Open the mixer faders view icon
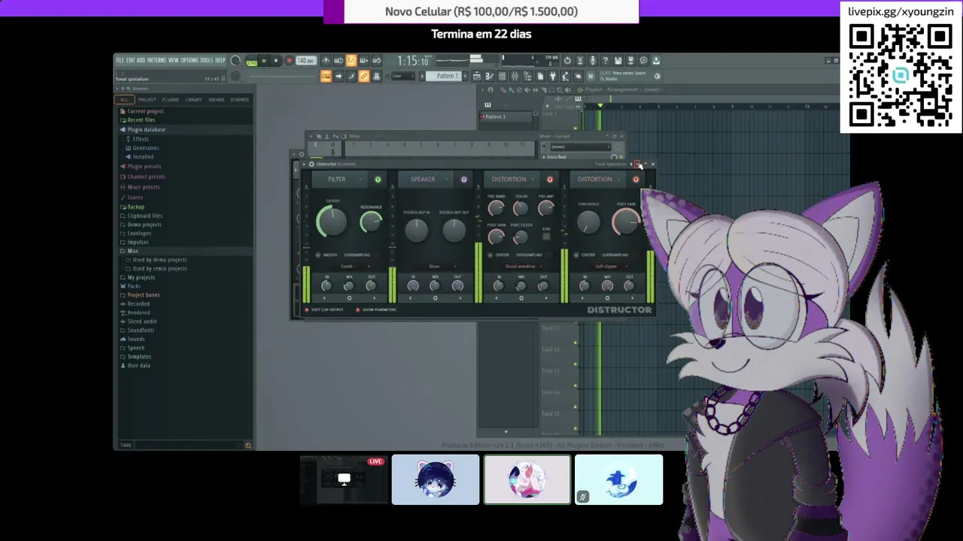The height and width of the screenshot is (541, 963). click(515, 76)
